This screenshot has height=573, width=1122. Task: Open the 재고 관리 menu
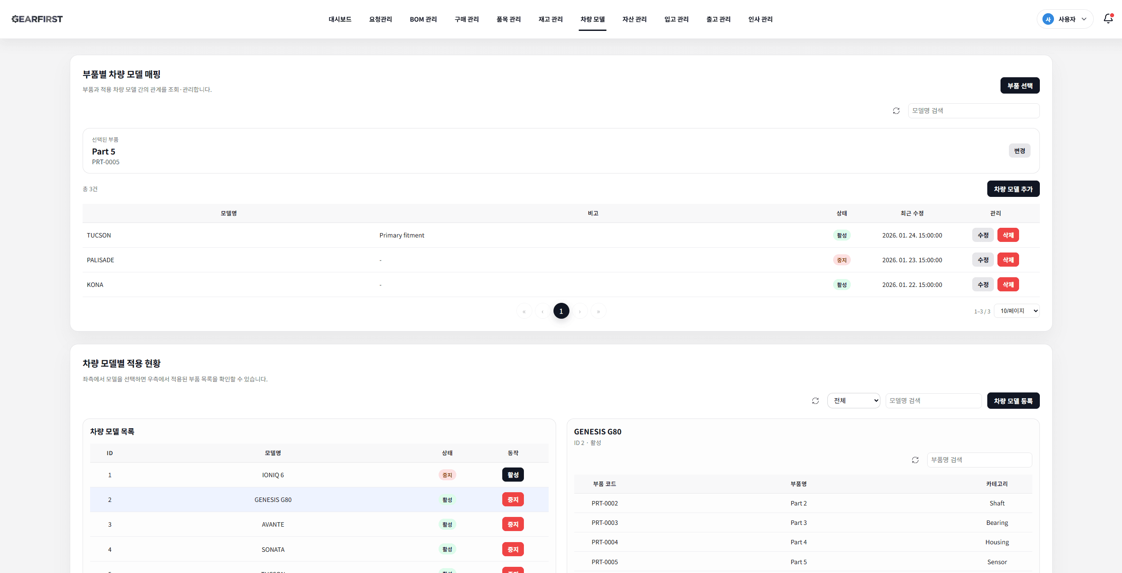pos(550,19)
